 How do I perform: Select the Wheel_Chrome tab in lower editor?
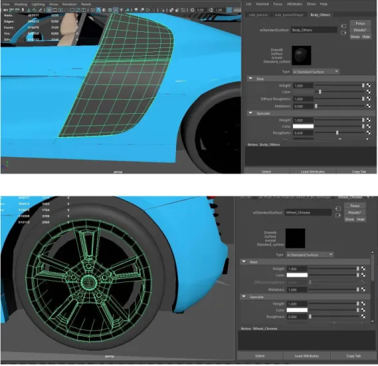(350, 197)
